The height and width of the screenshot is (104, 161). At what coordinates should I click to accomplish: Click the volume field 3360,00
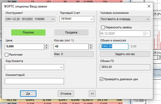(114, 47)
